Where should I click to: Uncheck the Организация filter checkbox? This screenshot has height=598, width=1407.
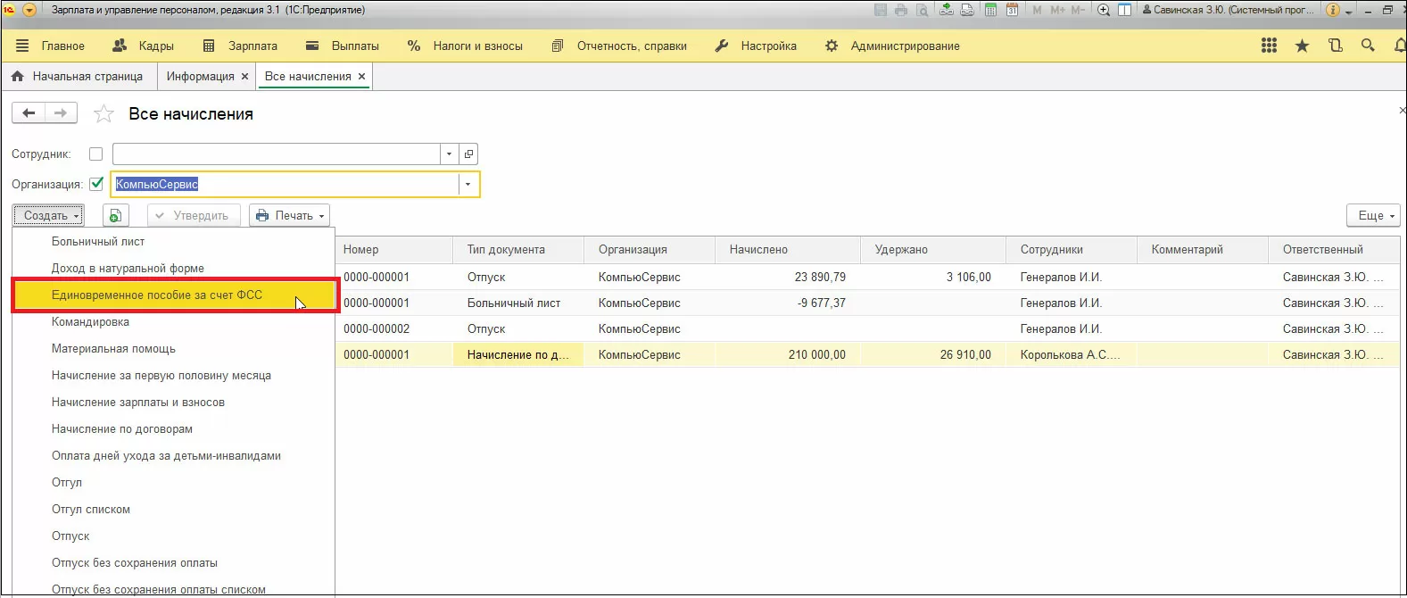[x=96, y=185]
